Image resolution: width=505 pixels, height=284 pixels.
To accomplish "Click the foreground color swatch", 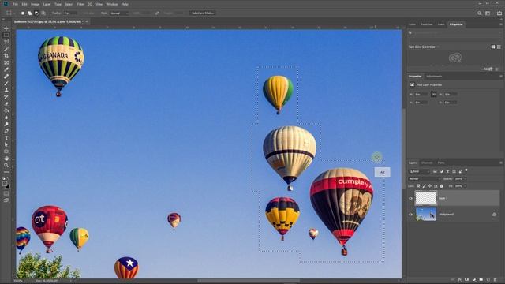I will coord(5,184).
